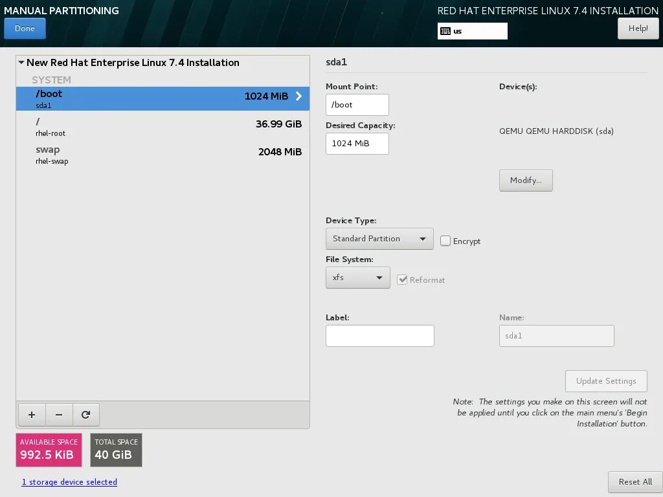The width and height of the screenshot is (663, 497).
Task: Click the MANUAL PARTITIONING title
Action: tap(62, 10)
